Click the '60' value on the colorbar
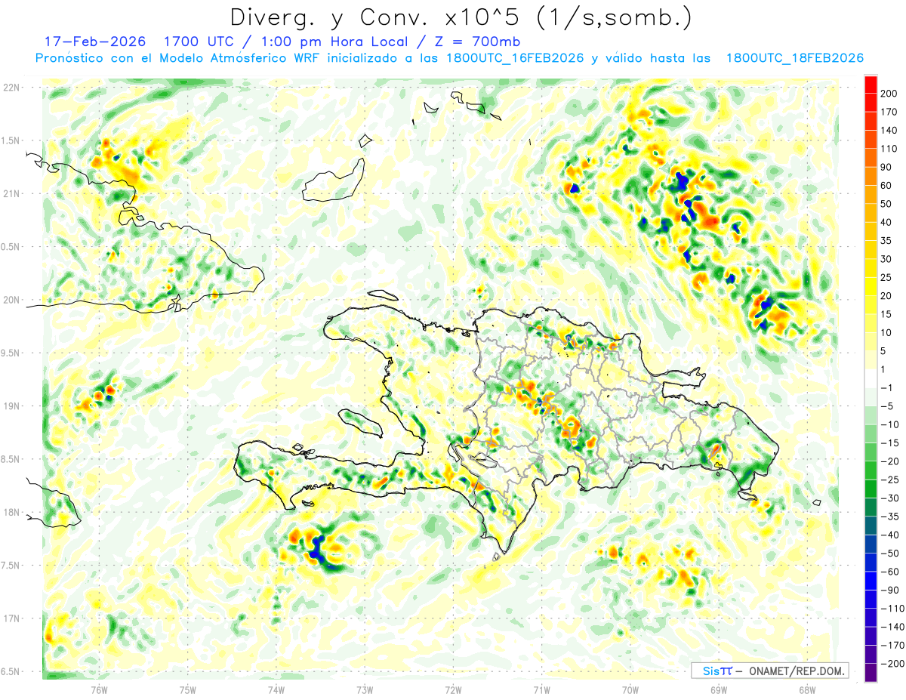Screen dimensions: 906x700 [x=886, y=186]
